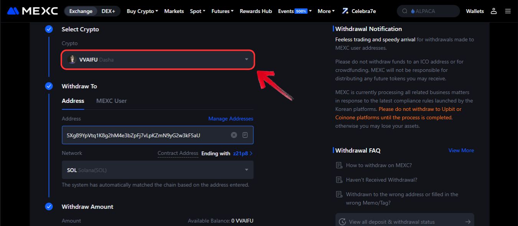The image size is (518, 226).
Task: Expand the Events menu
Action: pos(295,11)
